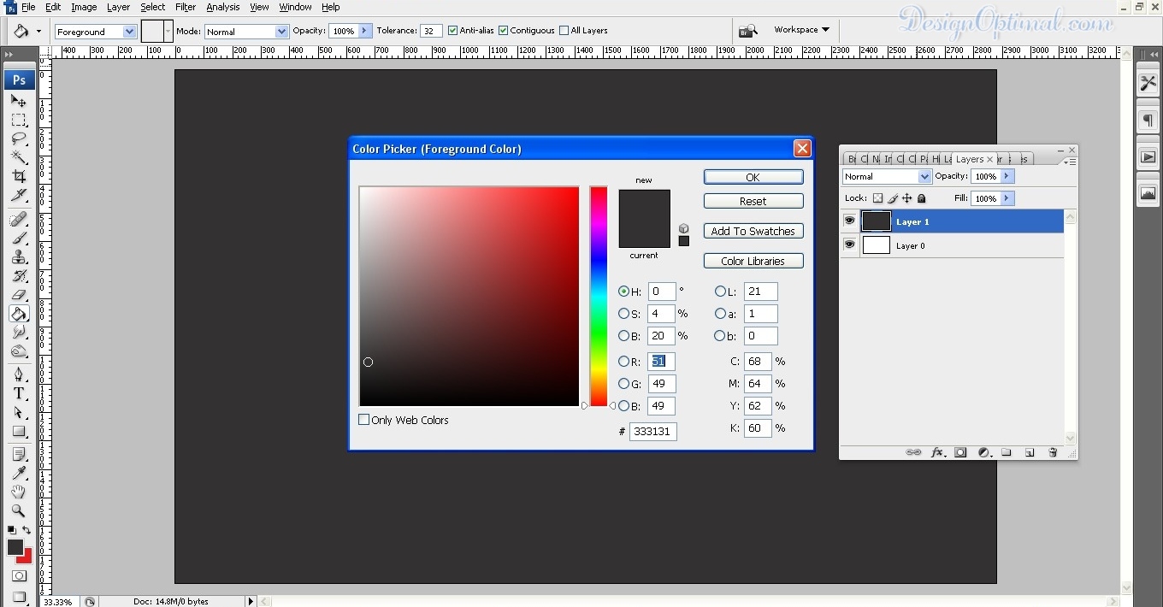
Task: Swap foreground and background colors
Action: point(27,531)
